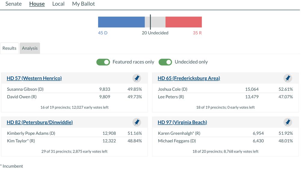
Task: Select the House section
Action: [x=37, y=4]
